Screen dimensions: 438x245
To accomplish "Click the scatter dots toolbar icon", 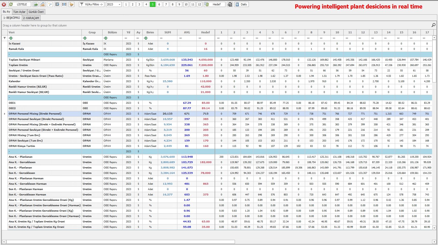I will [x=50, y=4].
